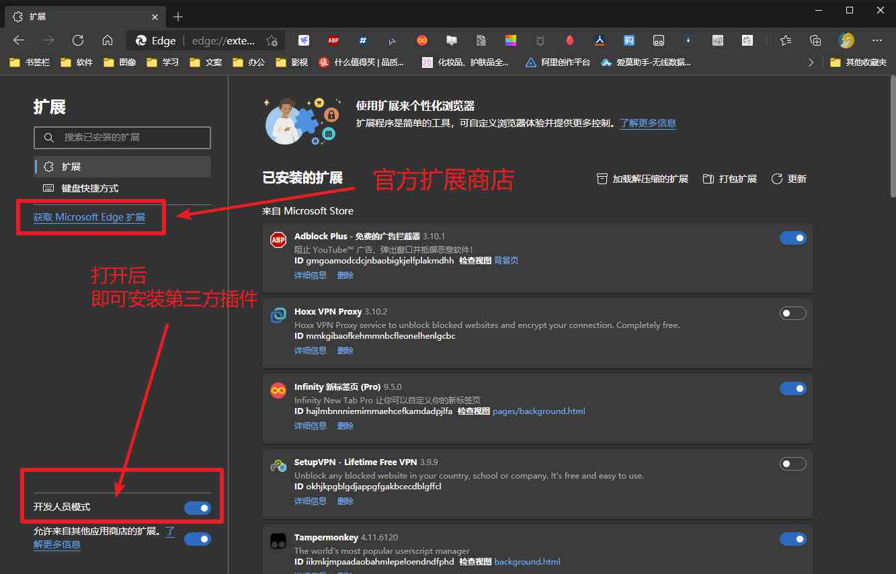Viewport: 896px width, 574px height.
Task: Enable the SetupVPN extension toggle
Action: coord(793,464)
